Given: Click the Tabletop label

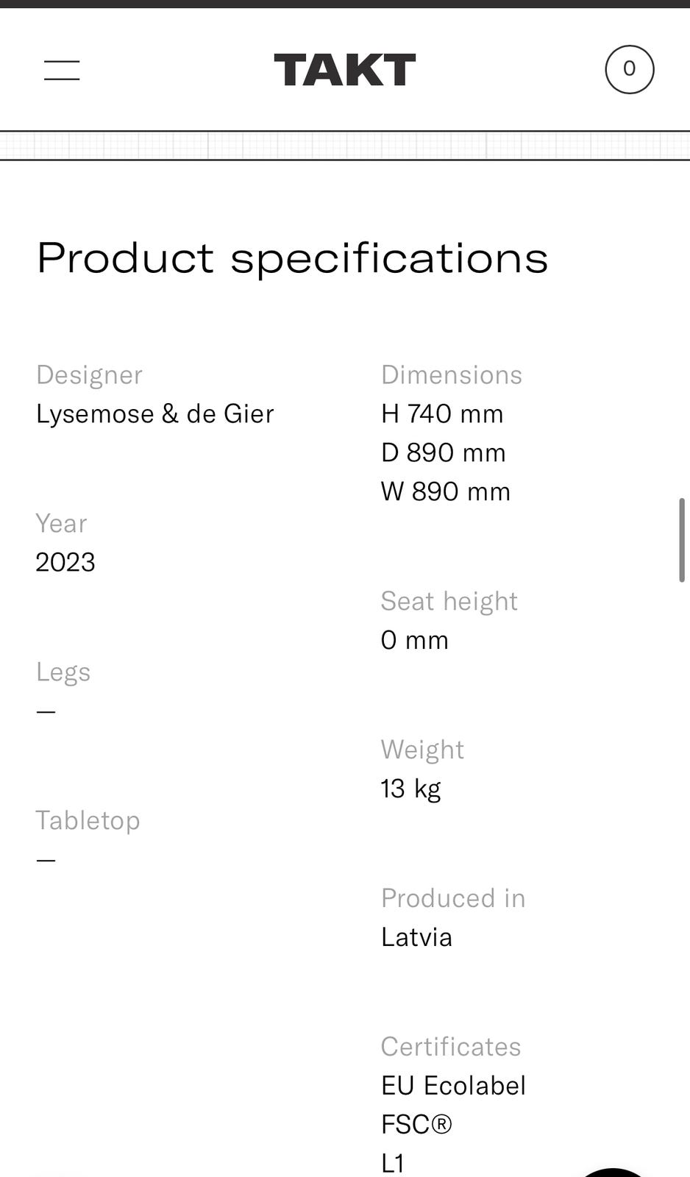Looking at the screenshot, I should click(x=88, y=820).
